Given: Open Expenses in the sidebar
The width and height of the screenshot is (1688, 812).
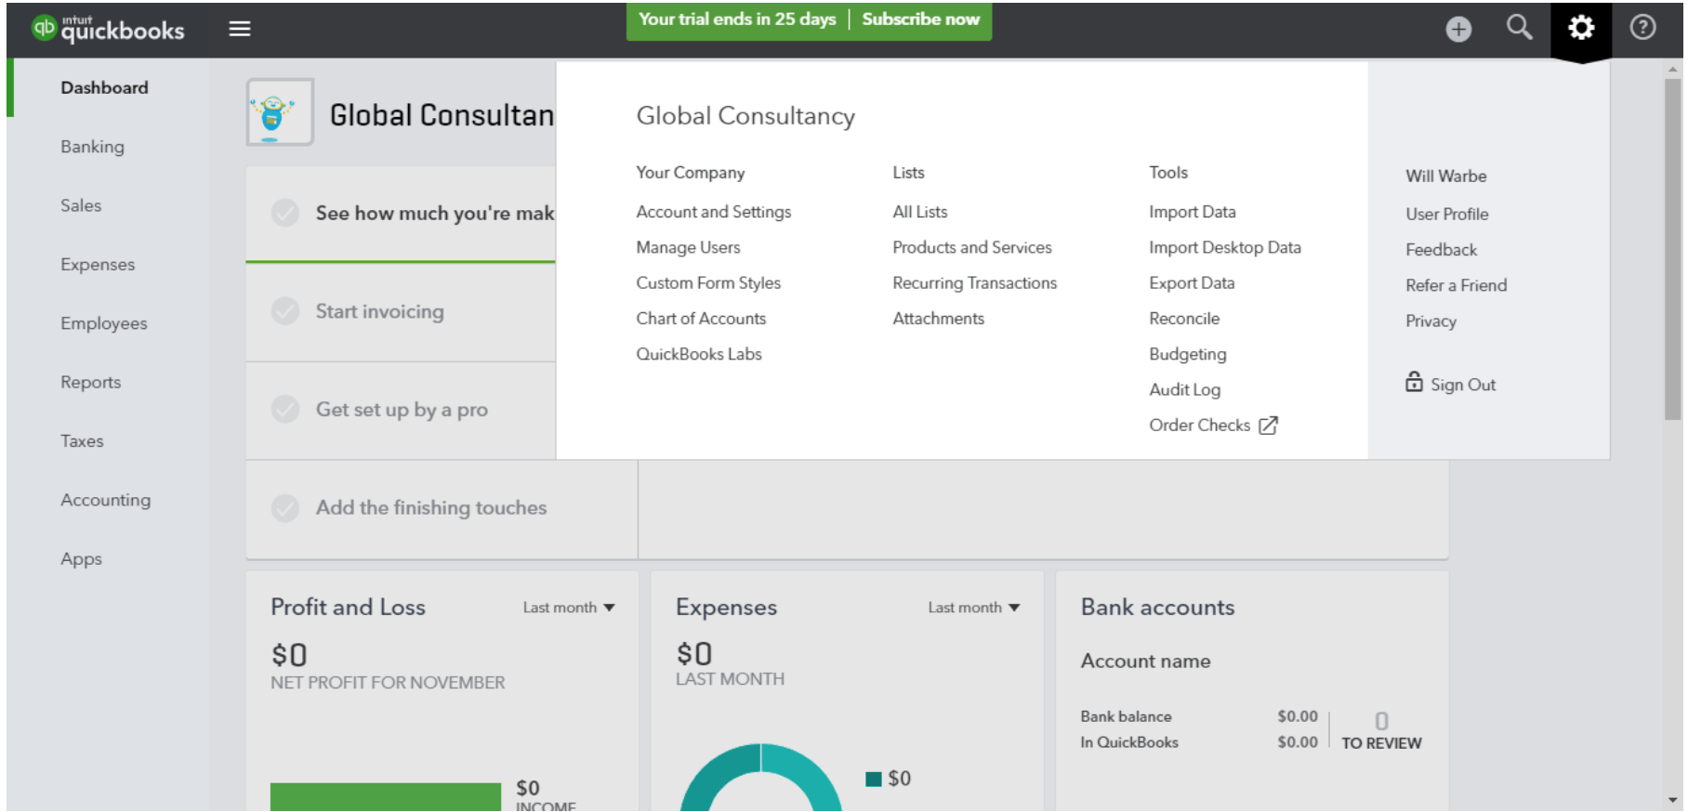Looking at the screenshot, I should pos(98,265).
